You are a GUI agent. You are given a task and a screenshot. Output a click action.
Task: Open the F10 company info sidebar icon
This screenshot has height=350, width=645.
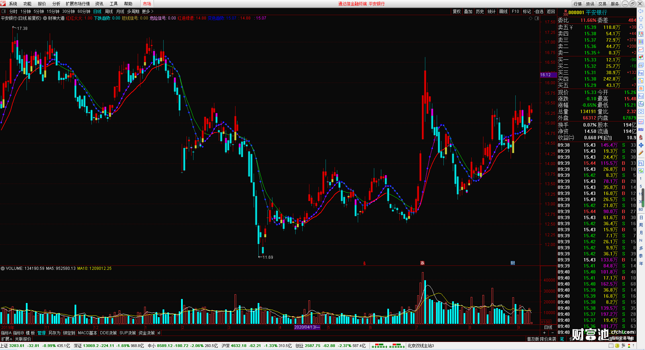(x=641, y=73)
